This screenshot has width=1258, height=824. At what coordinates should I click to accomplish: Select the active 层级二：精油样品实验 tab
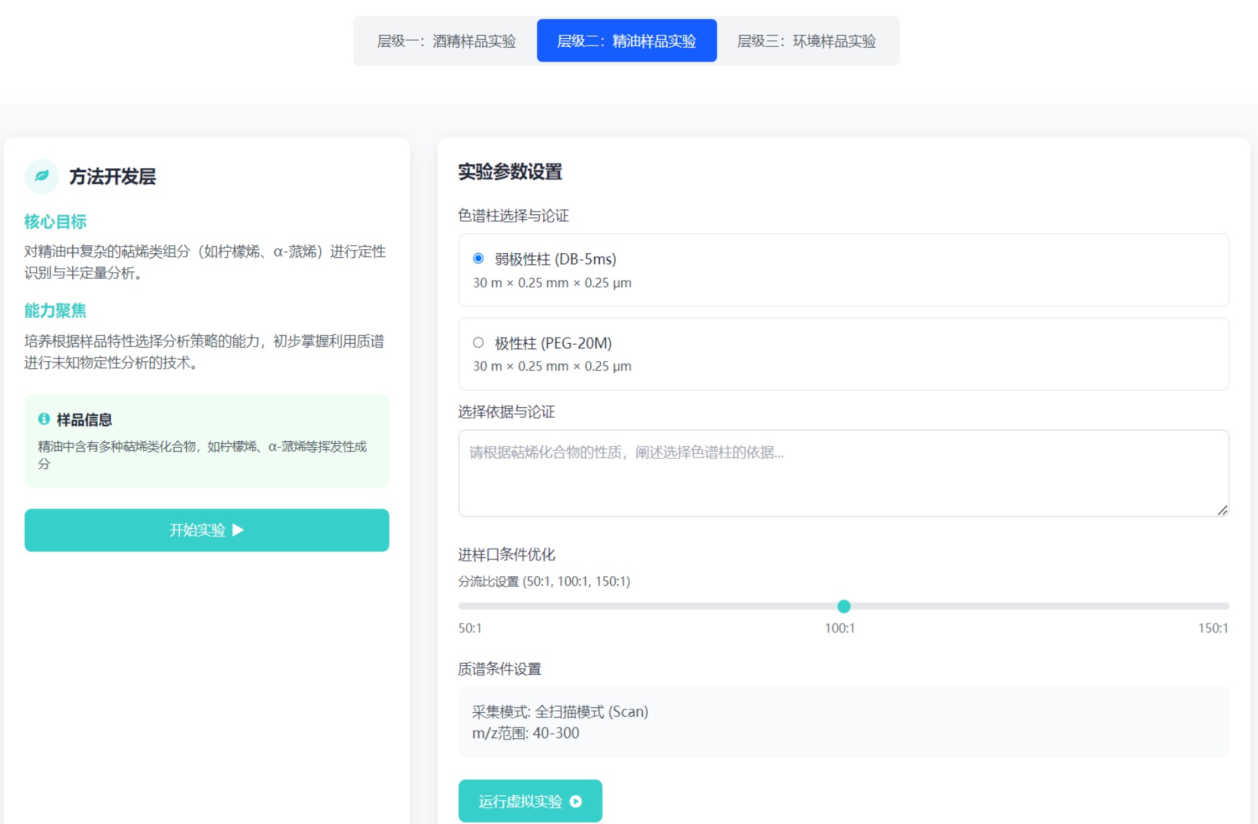626,41
